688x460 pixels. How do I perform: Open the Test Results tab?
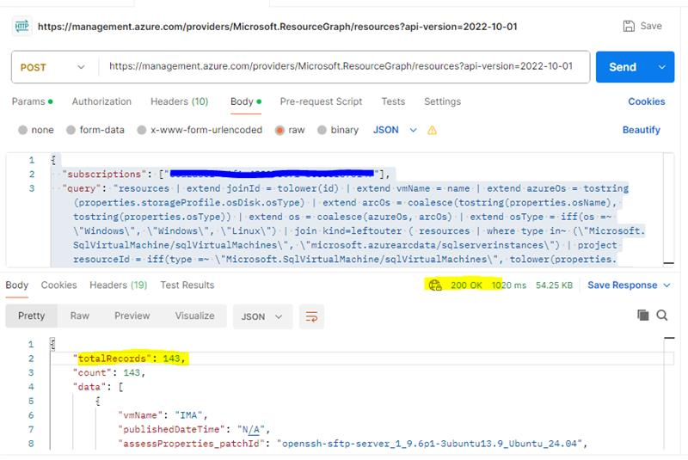coord(187,285)
